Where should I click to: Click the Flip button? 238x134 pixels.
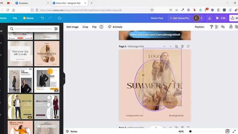pyautogui.click(x=94, y=27)
